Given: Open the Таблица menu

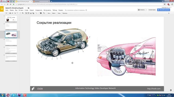Looking at the screenshot, I should coord(55,10).
